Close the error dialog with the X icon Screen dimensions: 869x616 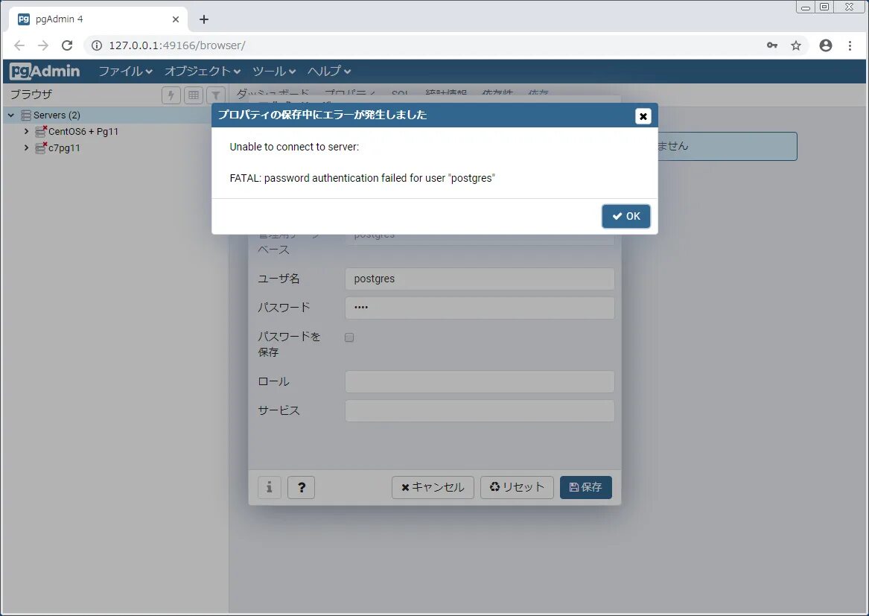point(643,116)
